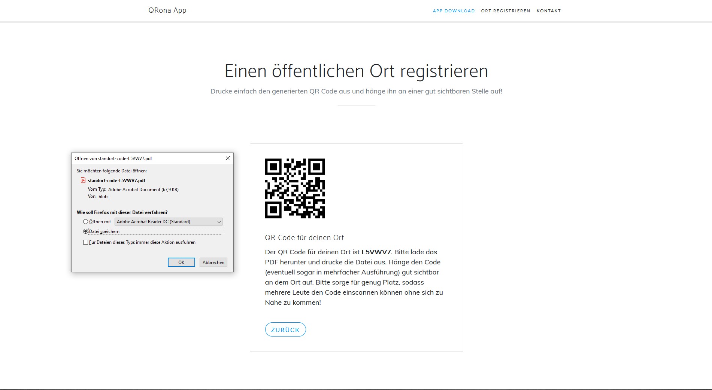The height and width of the screenshot is (390, 712).
Task: Click 'Wie soll Firefox mit dieser Datei verfahren?'
Action: (122, 212)
